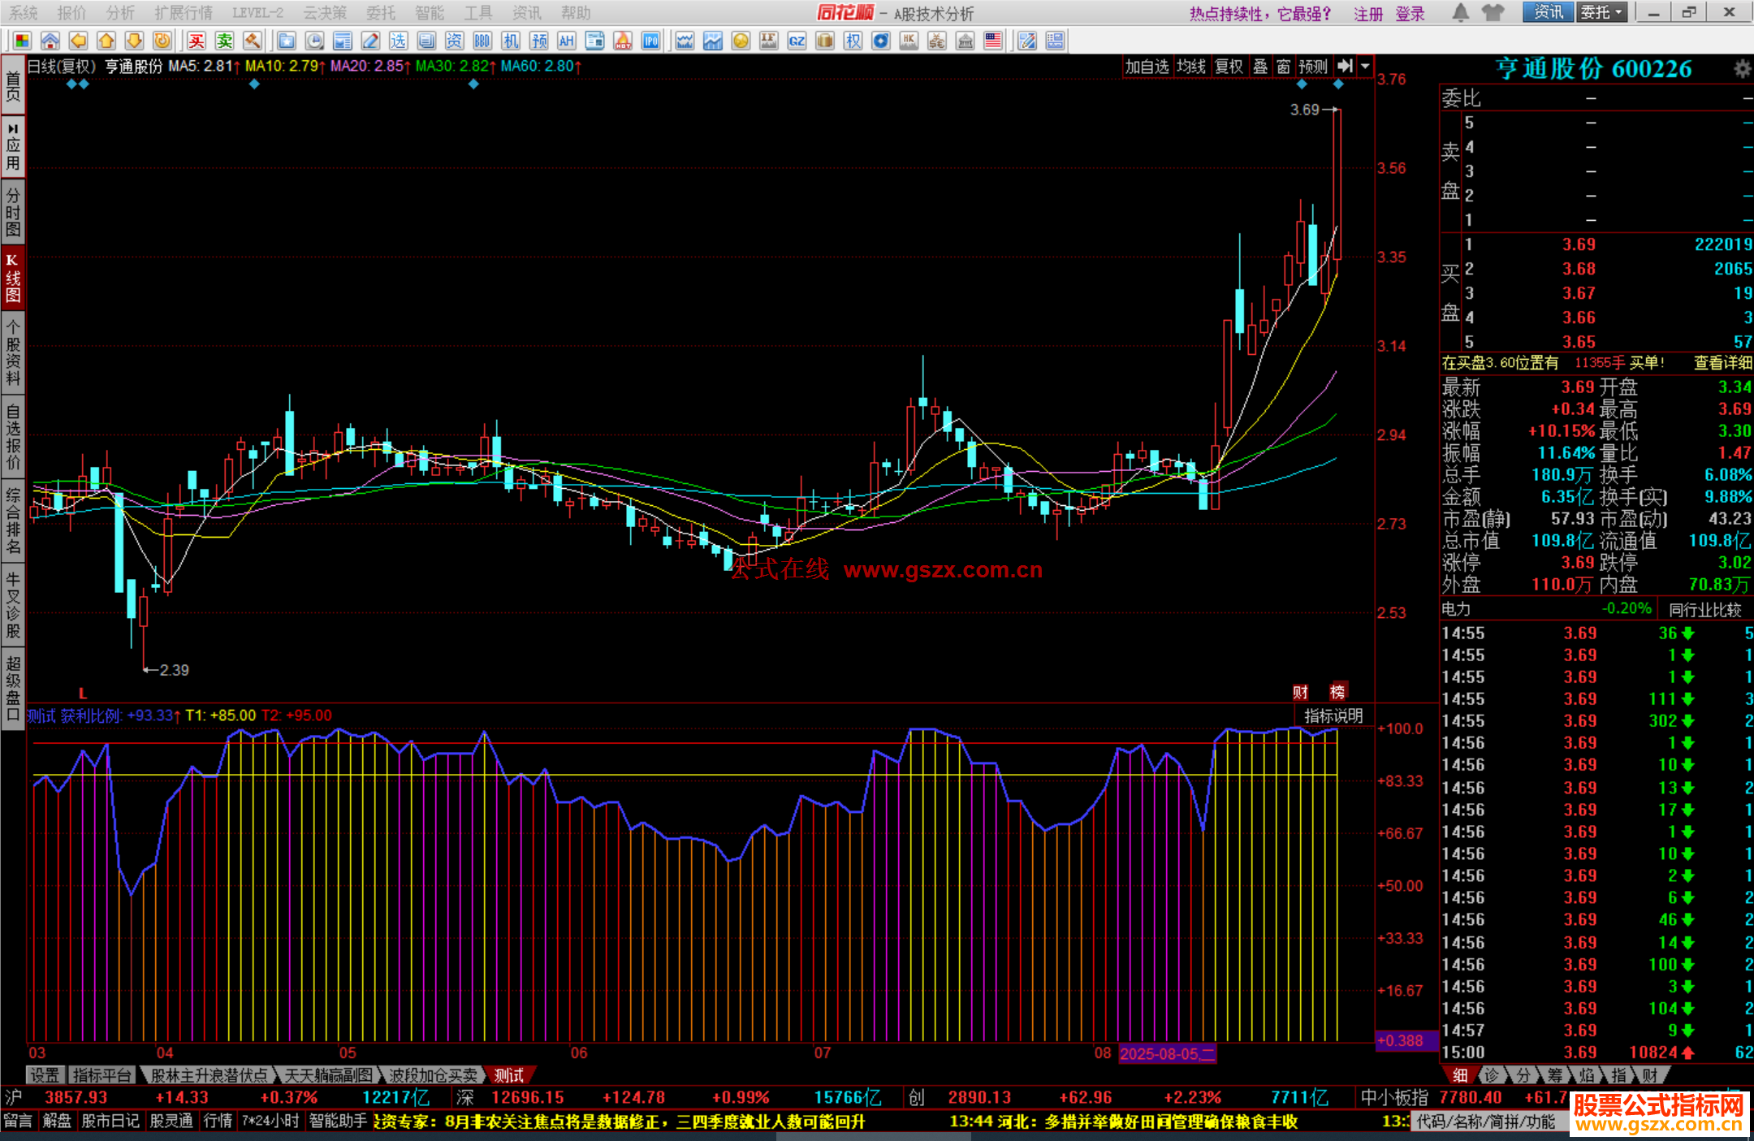Screen dimensions: 1754x1141
Task: Open the gear settings icon beside 600226
Action: coord(1742,69)
